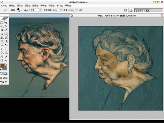The image size is (164, 123).
Task: Reset default foreground and background colors
Action: [1, 69]
